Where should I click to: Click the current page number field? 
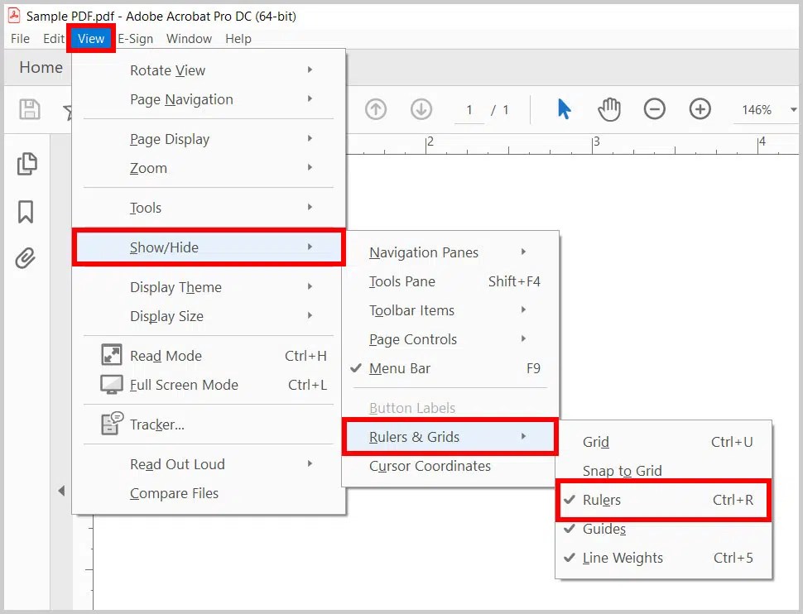coord(469,109)
